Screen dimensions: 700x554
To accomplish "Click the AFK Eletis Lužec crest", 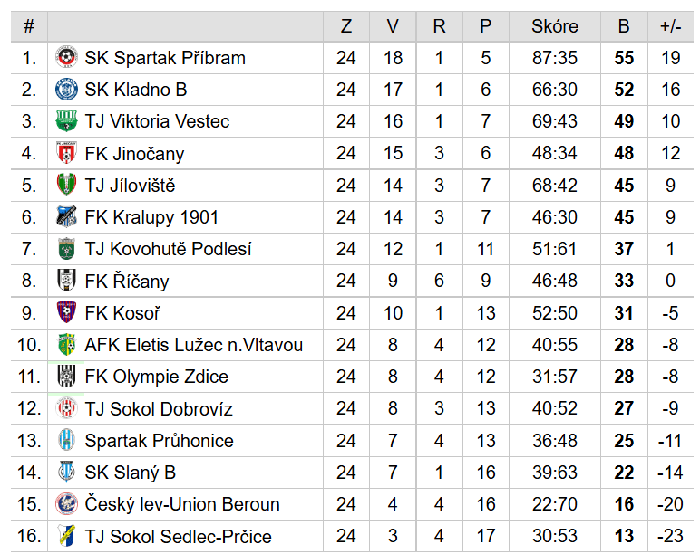I will tap(66, 345).
